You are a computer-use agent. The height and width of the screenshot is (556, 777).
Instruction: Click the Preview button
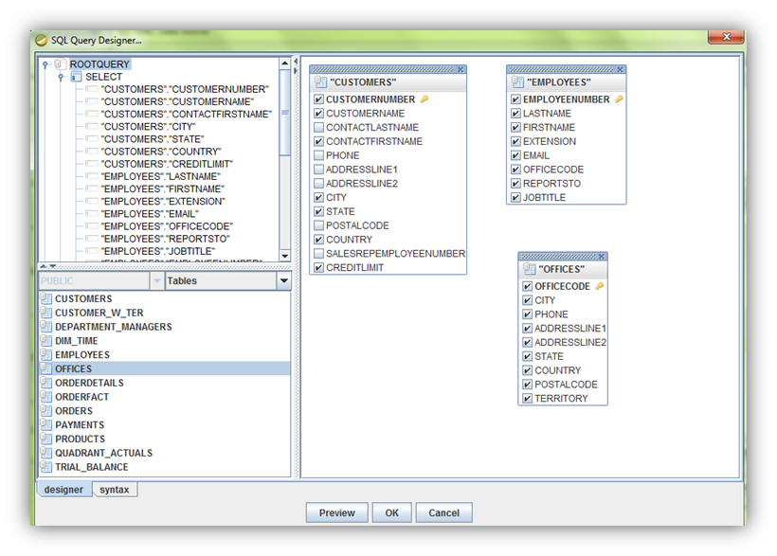click(x=336, y=512)
